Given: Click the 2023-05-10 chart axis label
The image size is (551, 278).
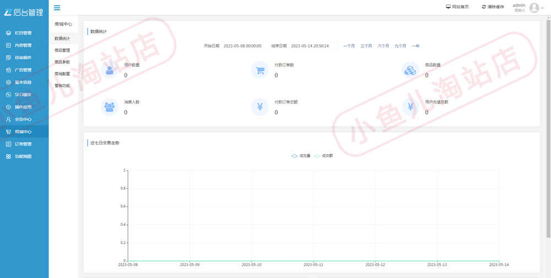Looking at the screenshot, I should pos(252,265).
